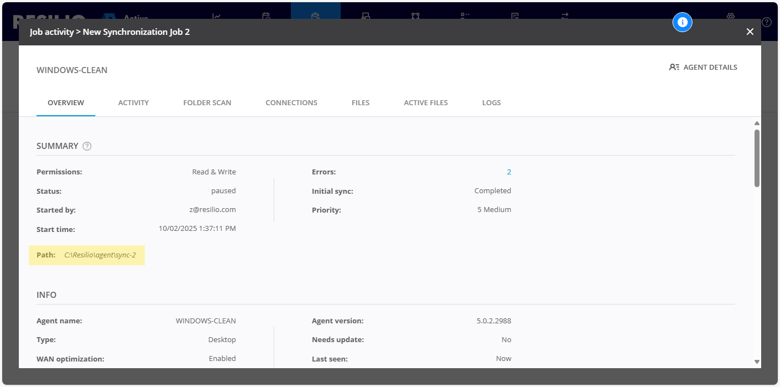Viewport: 780px width, 387px height.
Task: Switch to the Activity tab
Action: click(x=133, y=102)
